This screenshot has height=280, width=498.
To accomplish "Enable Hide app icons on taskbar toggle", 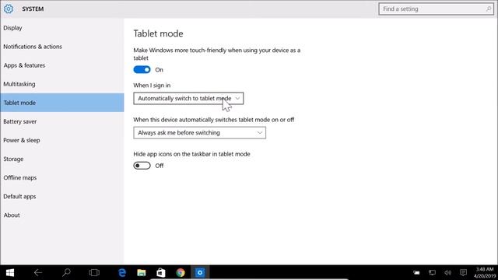I will pos(142,166).
